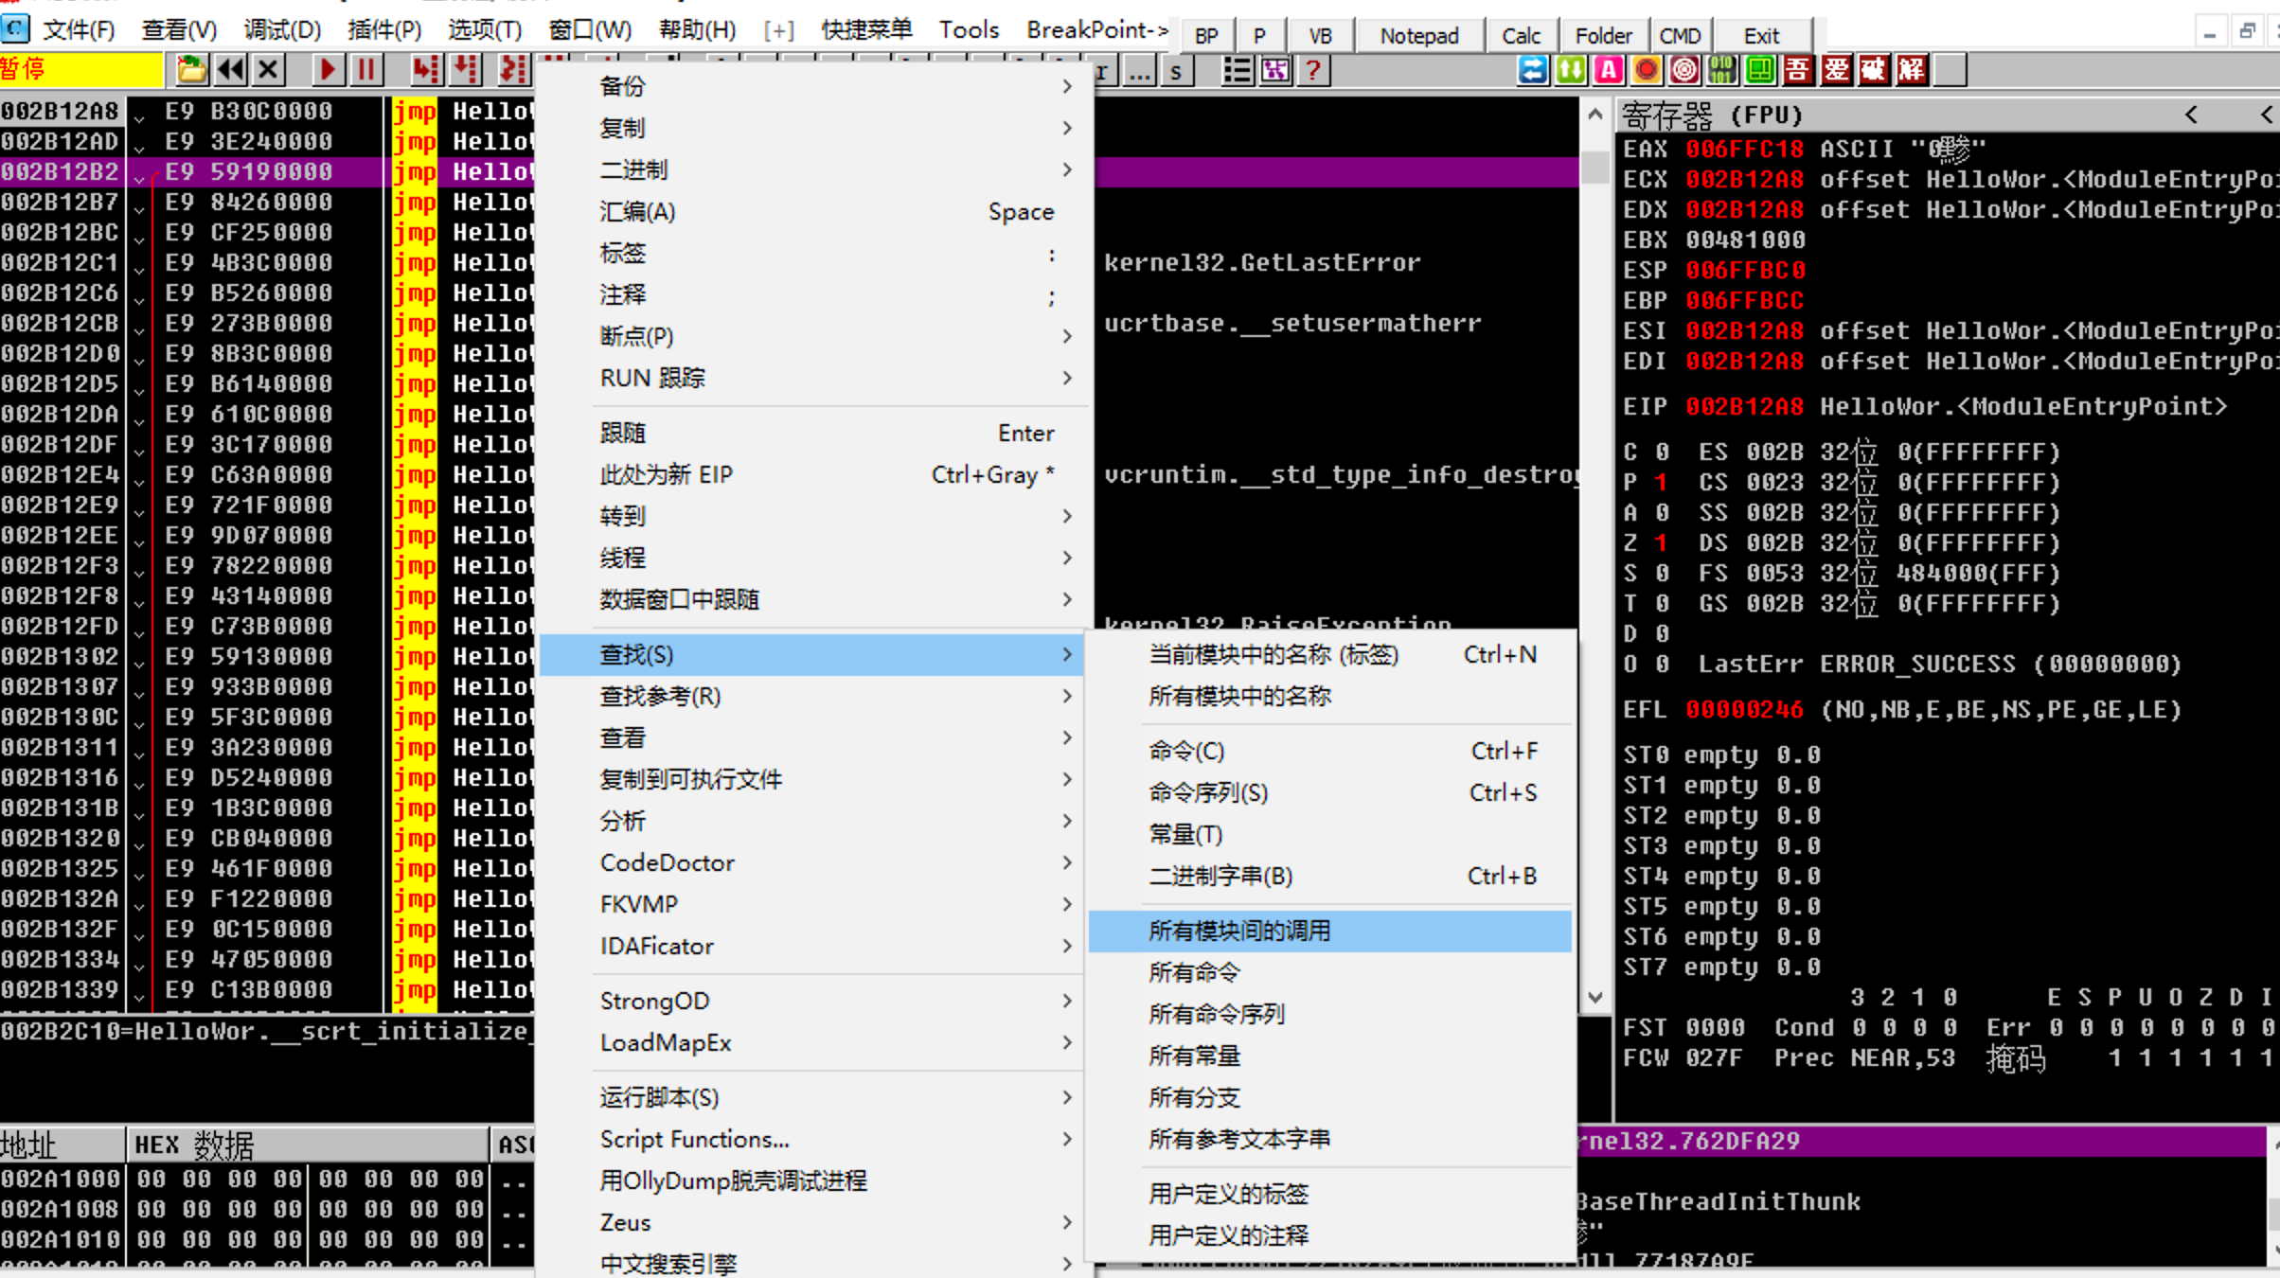Click the Step into toolbar icon
Image resolution: width=2280 pixels, height=1278 pixels.
coord(426,70)
